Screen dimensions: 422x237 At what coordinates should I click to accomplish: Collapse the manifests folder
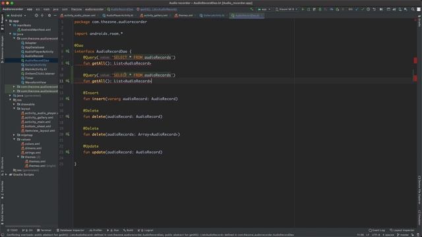11,25
